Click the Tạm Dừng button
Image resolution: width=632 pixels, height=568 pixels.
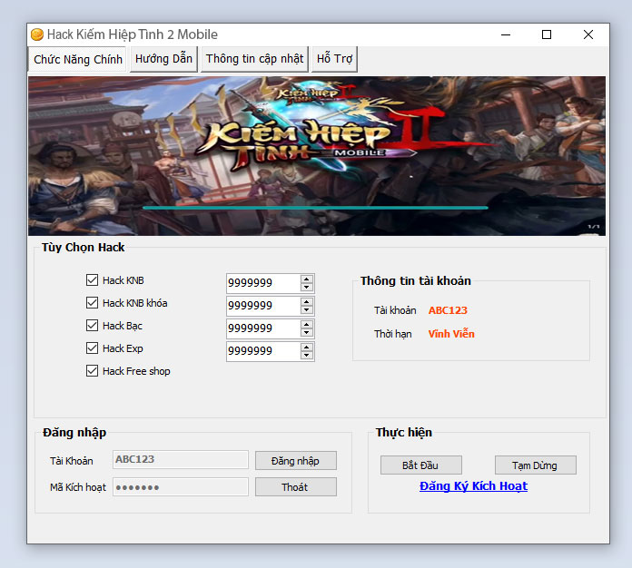pos(535,465)
